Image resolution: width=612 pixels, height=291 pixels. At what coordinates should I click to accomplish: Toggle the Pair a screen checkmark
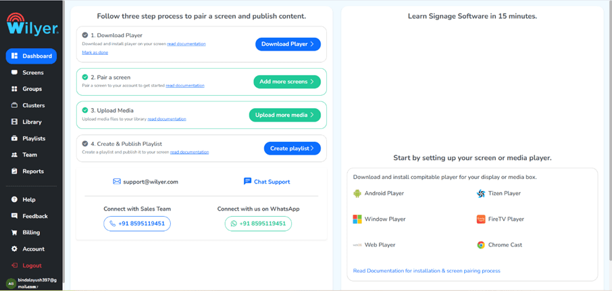(84, 77)
